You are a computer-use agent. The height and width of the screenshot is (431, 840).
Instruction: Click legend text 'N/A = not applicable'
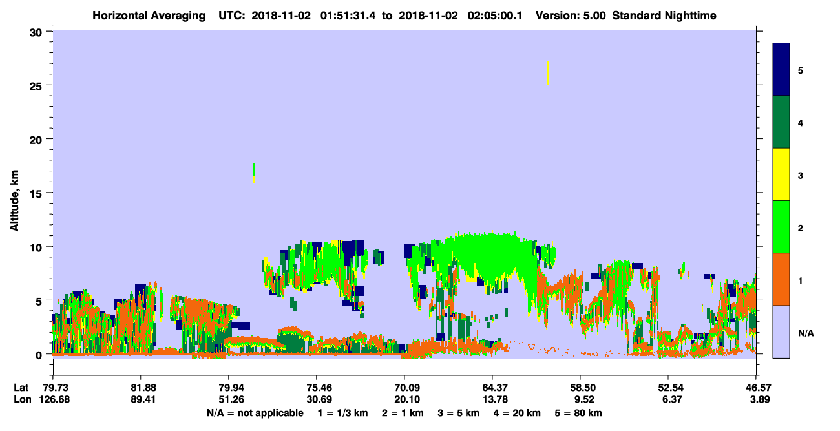tap(255, 412)
